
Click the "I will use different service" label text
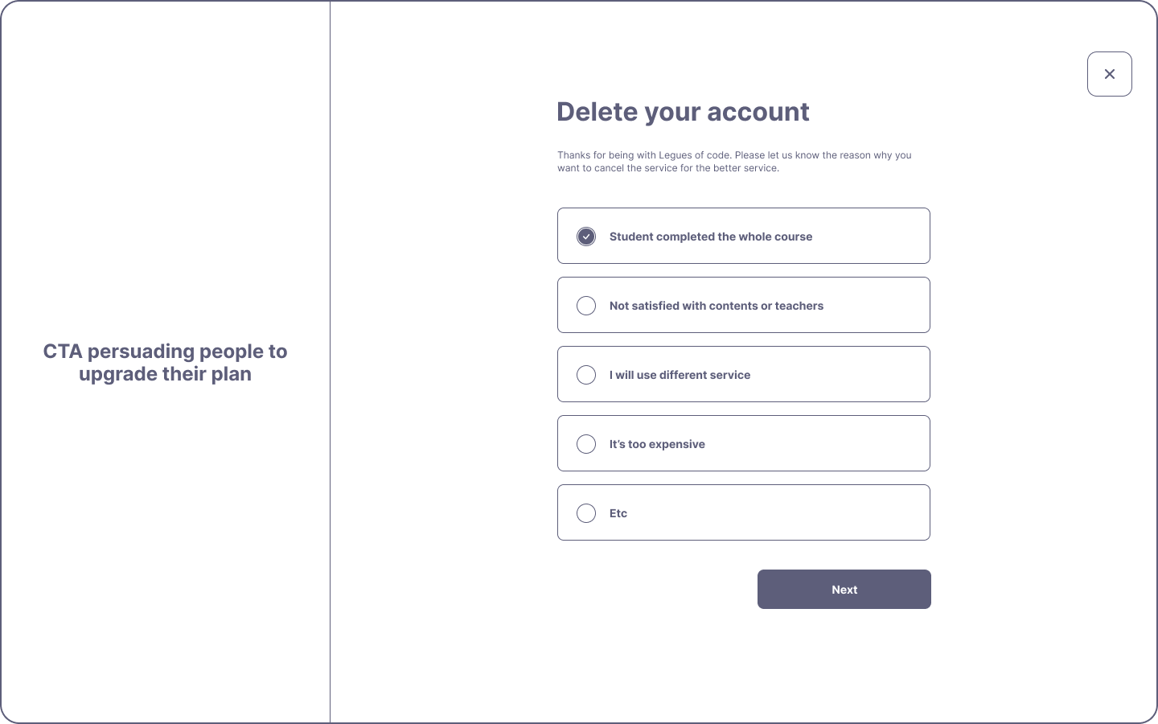pyautogui.click(x=680, y=375)
